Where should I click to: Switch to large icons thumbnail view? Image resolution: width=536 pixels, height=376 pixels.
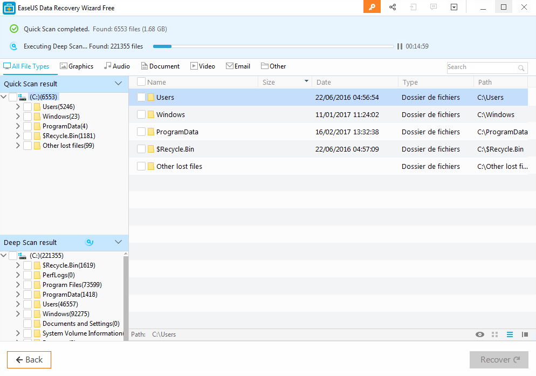[x=494, y=334]
